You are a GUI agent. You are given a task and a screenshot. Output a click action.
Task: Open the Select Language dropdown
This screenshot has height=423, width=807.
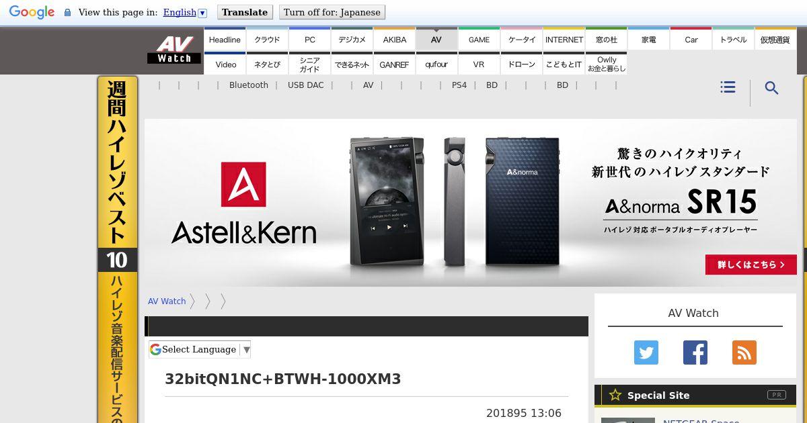click(x=200, y=349)
